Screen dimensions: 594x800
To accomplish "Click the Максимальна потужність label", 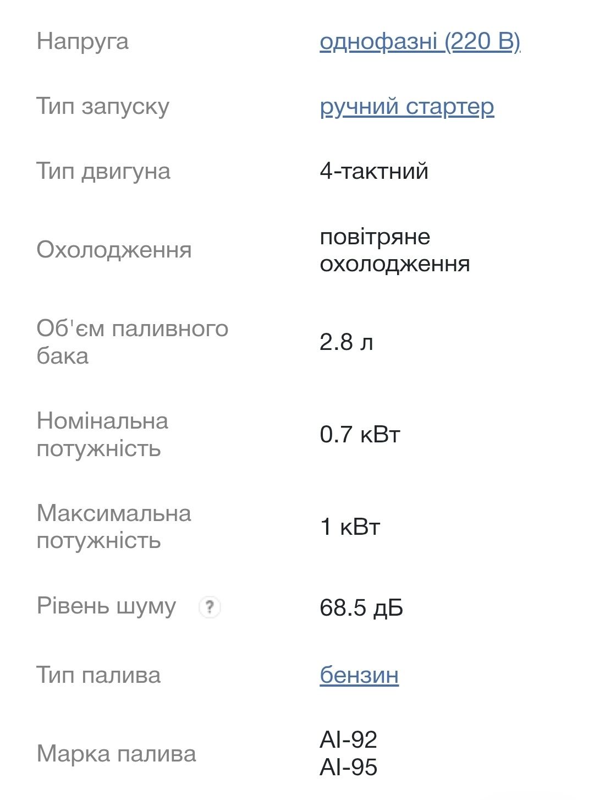I will (x=114, y=527).
